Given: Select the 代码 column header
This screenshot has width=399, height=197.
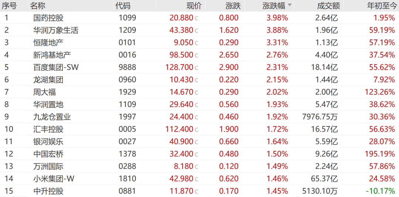Looking at the screenshot, I should (123, 6).
